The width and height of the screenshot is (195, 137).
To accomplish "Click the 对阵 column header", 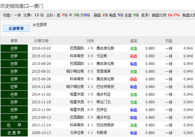I will point(90,41).
